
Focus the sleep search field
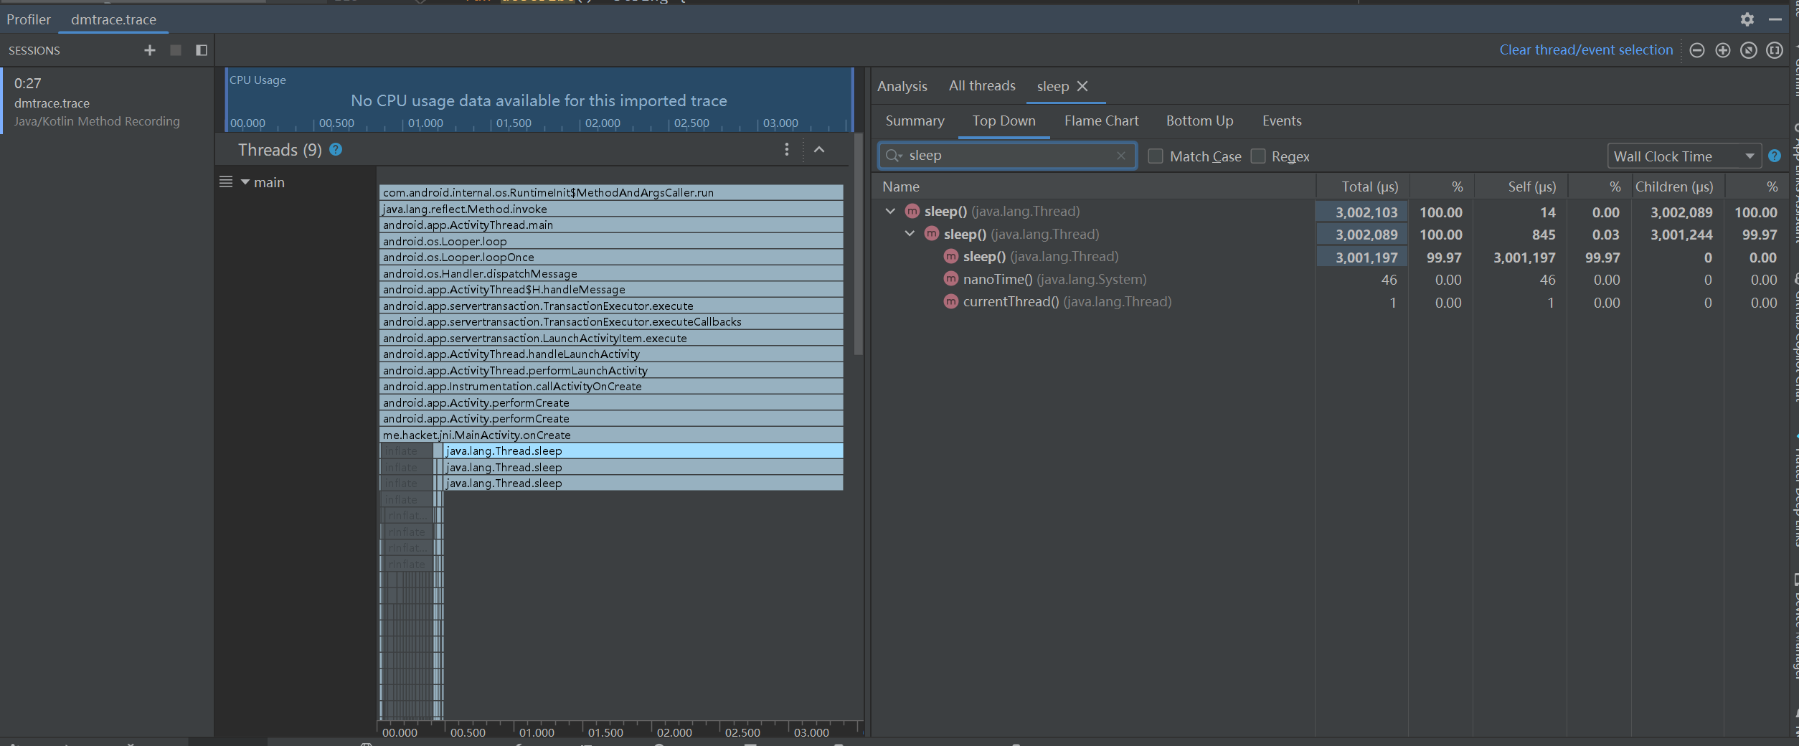[x=1008, y=156]
